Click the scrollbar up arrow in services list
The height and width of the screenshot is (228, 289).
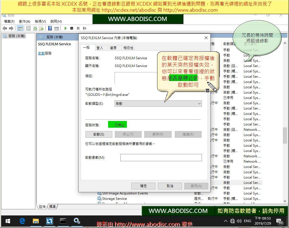click(285, 43)
